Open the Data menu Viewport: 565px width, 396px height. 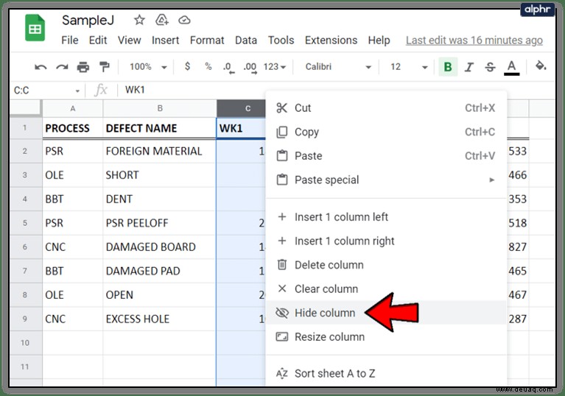246,40
